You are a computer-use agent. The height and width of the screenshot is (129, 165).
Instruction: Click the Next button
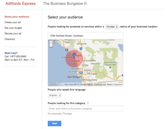coord(55,123)
